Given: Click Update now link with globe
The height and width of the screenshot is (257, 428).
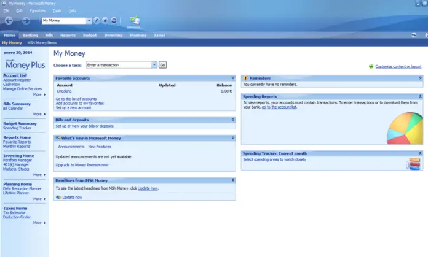Looking at the screenshot, I should click(73, 197).
